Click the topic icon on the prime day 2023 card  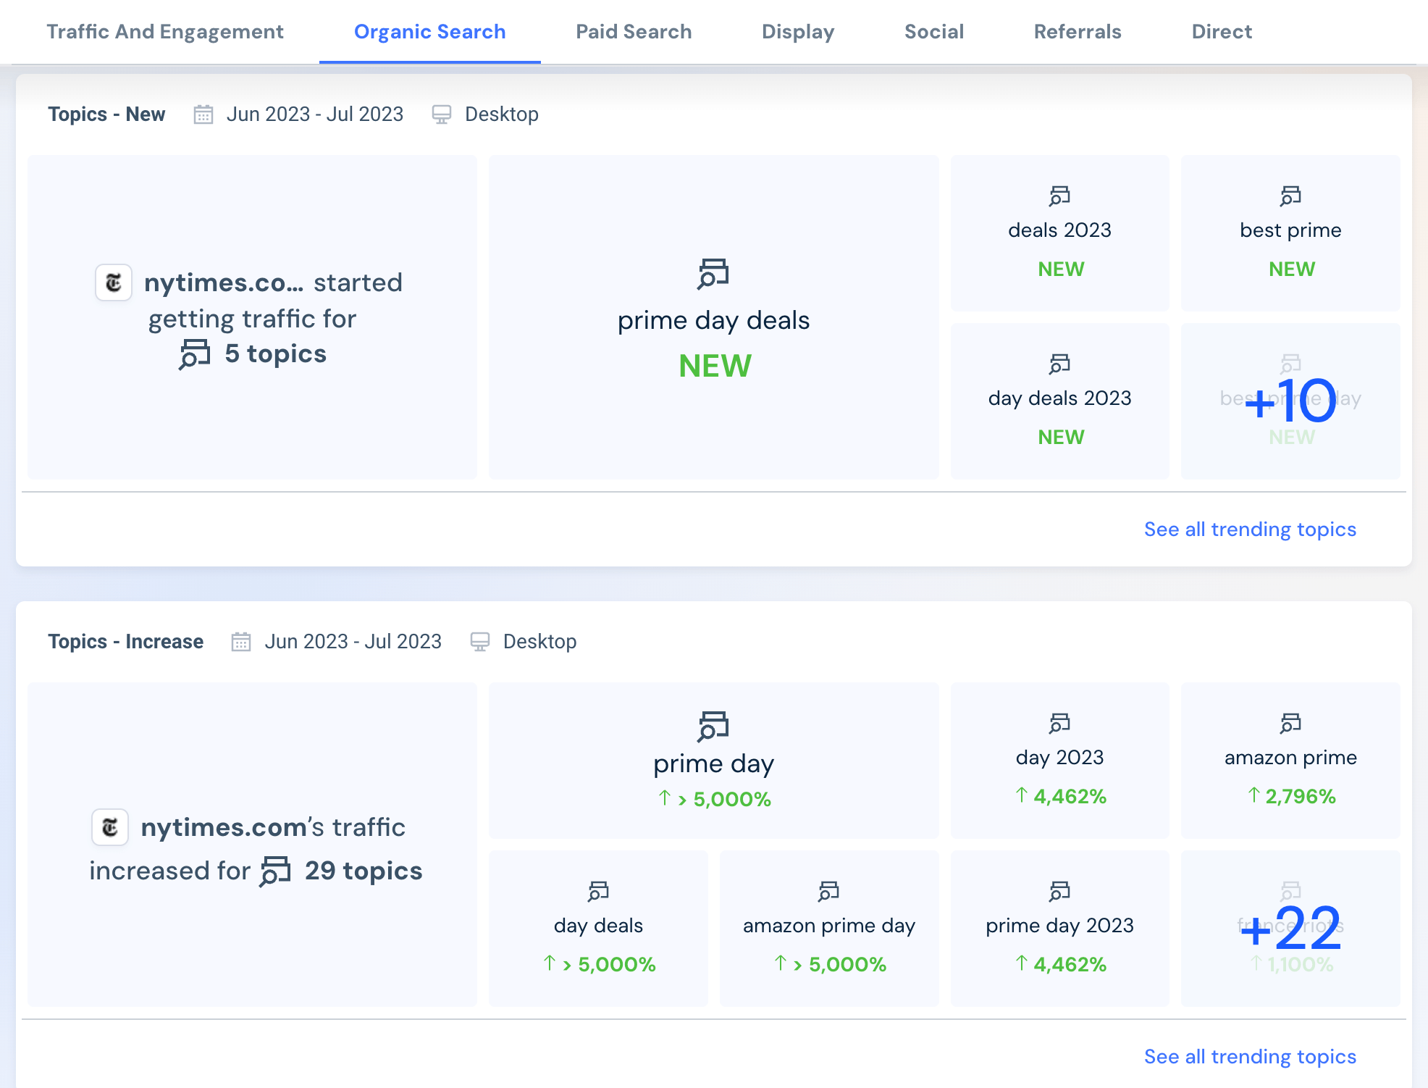pos(1059,890)
